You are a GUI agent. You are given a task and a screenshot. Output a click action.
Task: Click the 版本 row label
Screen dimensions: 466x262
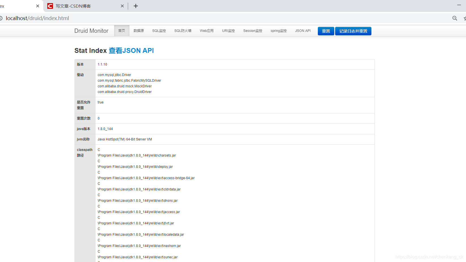[x=80, y=64]
